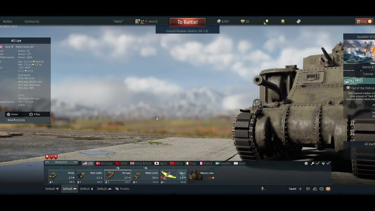375x211 pixels.
Task: Switch to the USSR nation tab
Action: point(121,164)
